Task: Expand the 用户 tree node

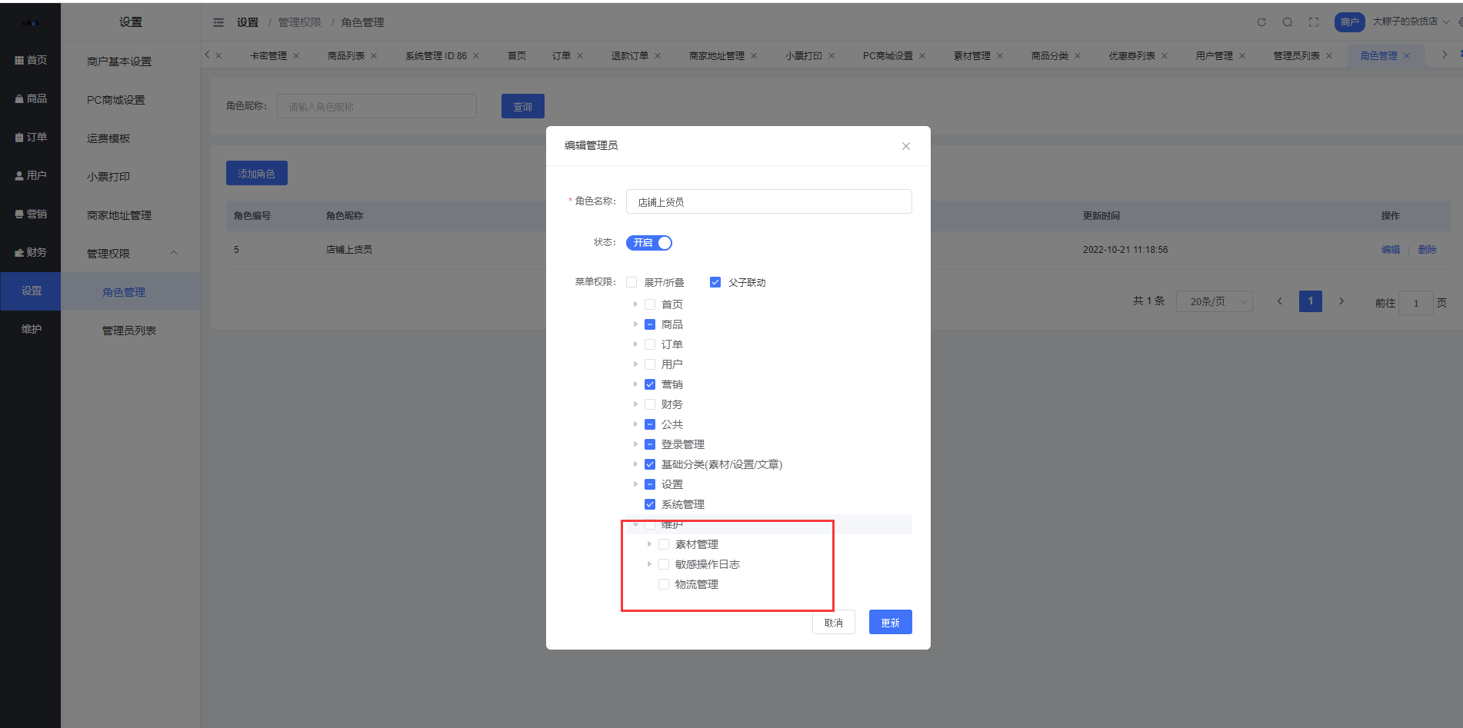Action: coord(635,364)
